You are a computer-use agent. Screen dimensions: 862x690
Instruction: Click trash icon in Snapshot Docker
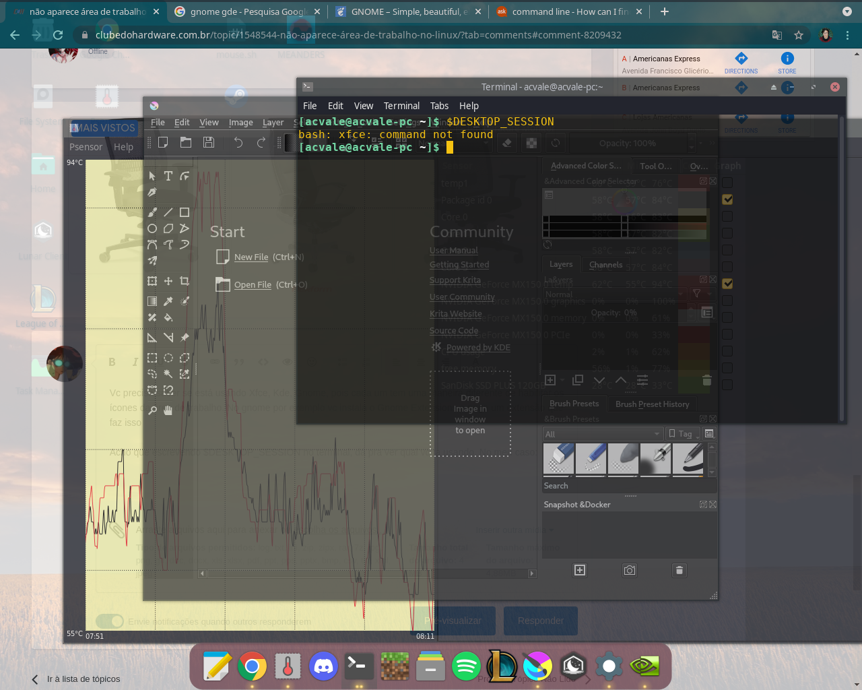pyautogui.click(x=679, y=570)
